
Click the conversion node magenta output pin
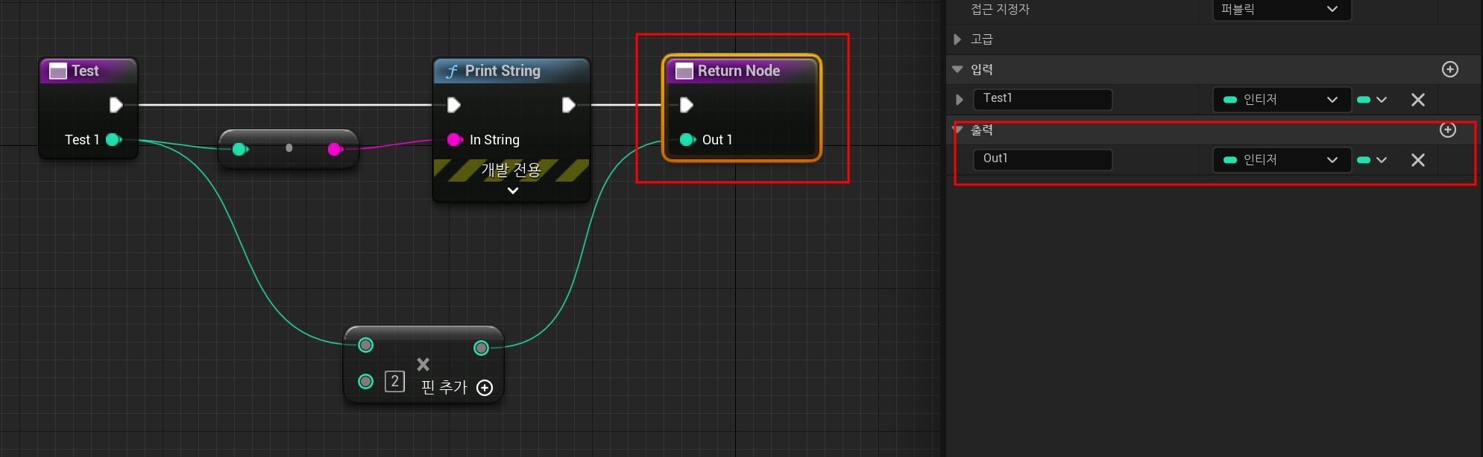click(335, 150)
